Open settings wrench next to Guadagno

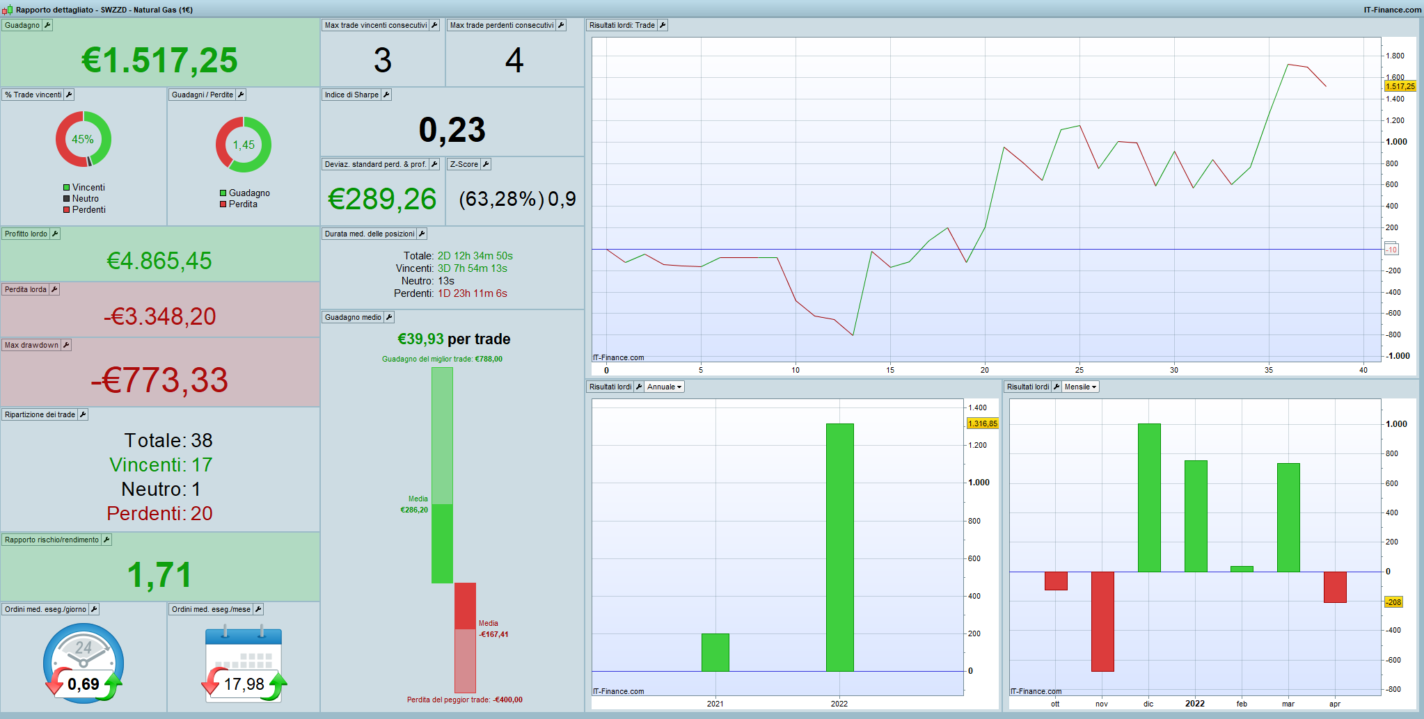[x=47, y=25]
